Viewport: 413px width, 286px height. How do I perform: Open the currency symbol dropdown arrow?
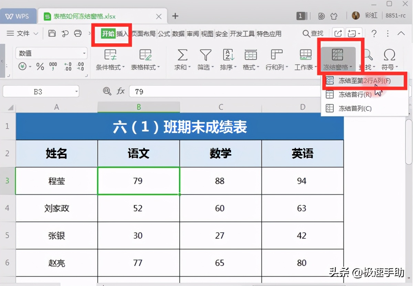[30, 67]
